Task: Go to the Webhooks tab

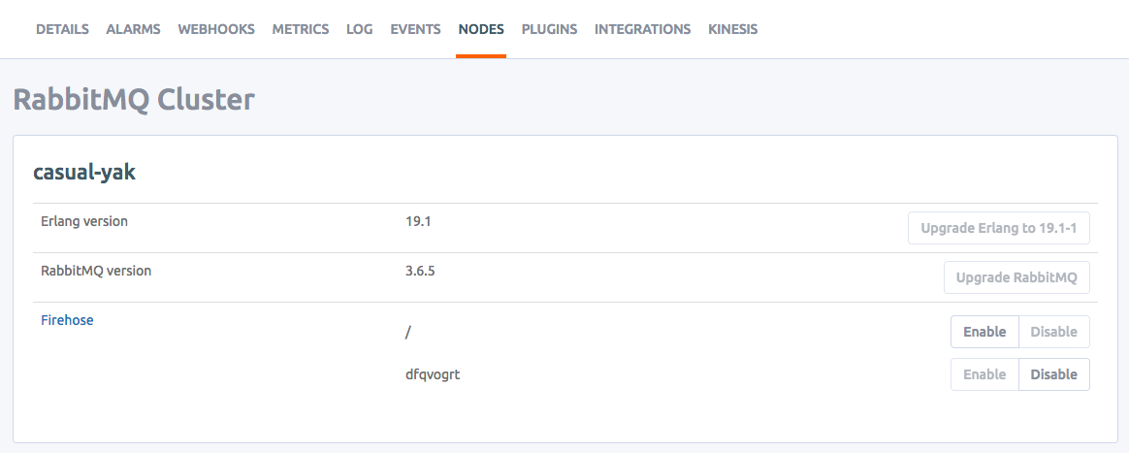Action: pos(216,29)
